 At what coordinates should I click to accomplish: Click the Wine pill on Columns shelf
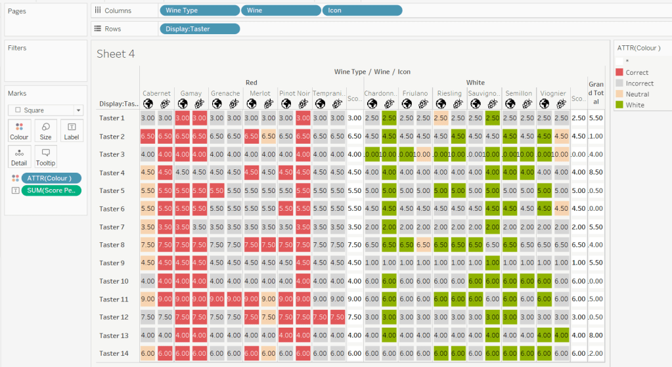click(x=280, y=11)
